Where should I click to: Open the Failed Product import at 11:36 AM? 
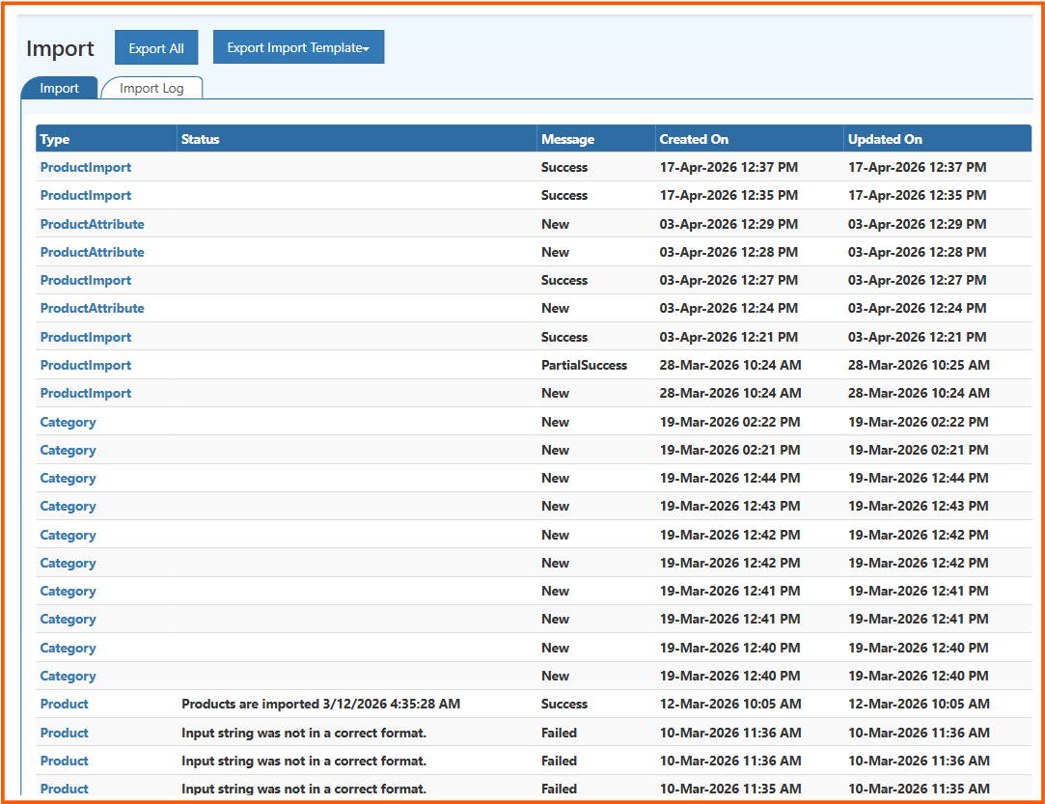pos(64,733)
